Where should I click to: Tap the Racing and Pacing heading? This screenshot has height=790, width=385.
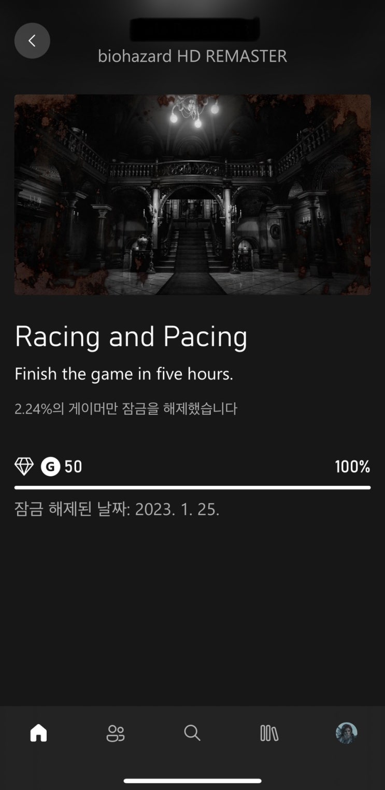coord(131,337)
